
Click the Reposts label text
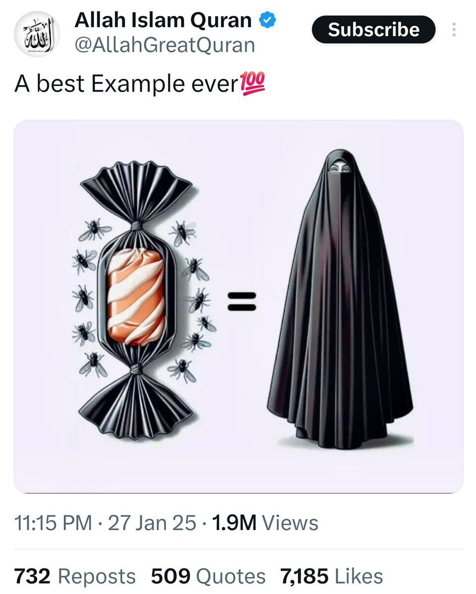click(97, 577)
